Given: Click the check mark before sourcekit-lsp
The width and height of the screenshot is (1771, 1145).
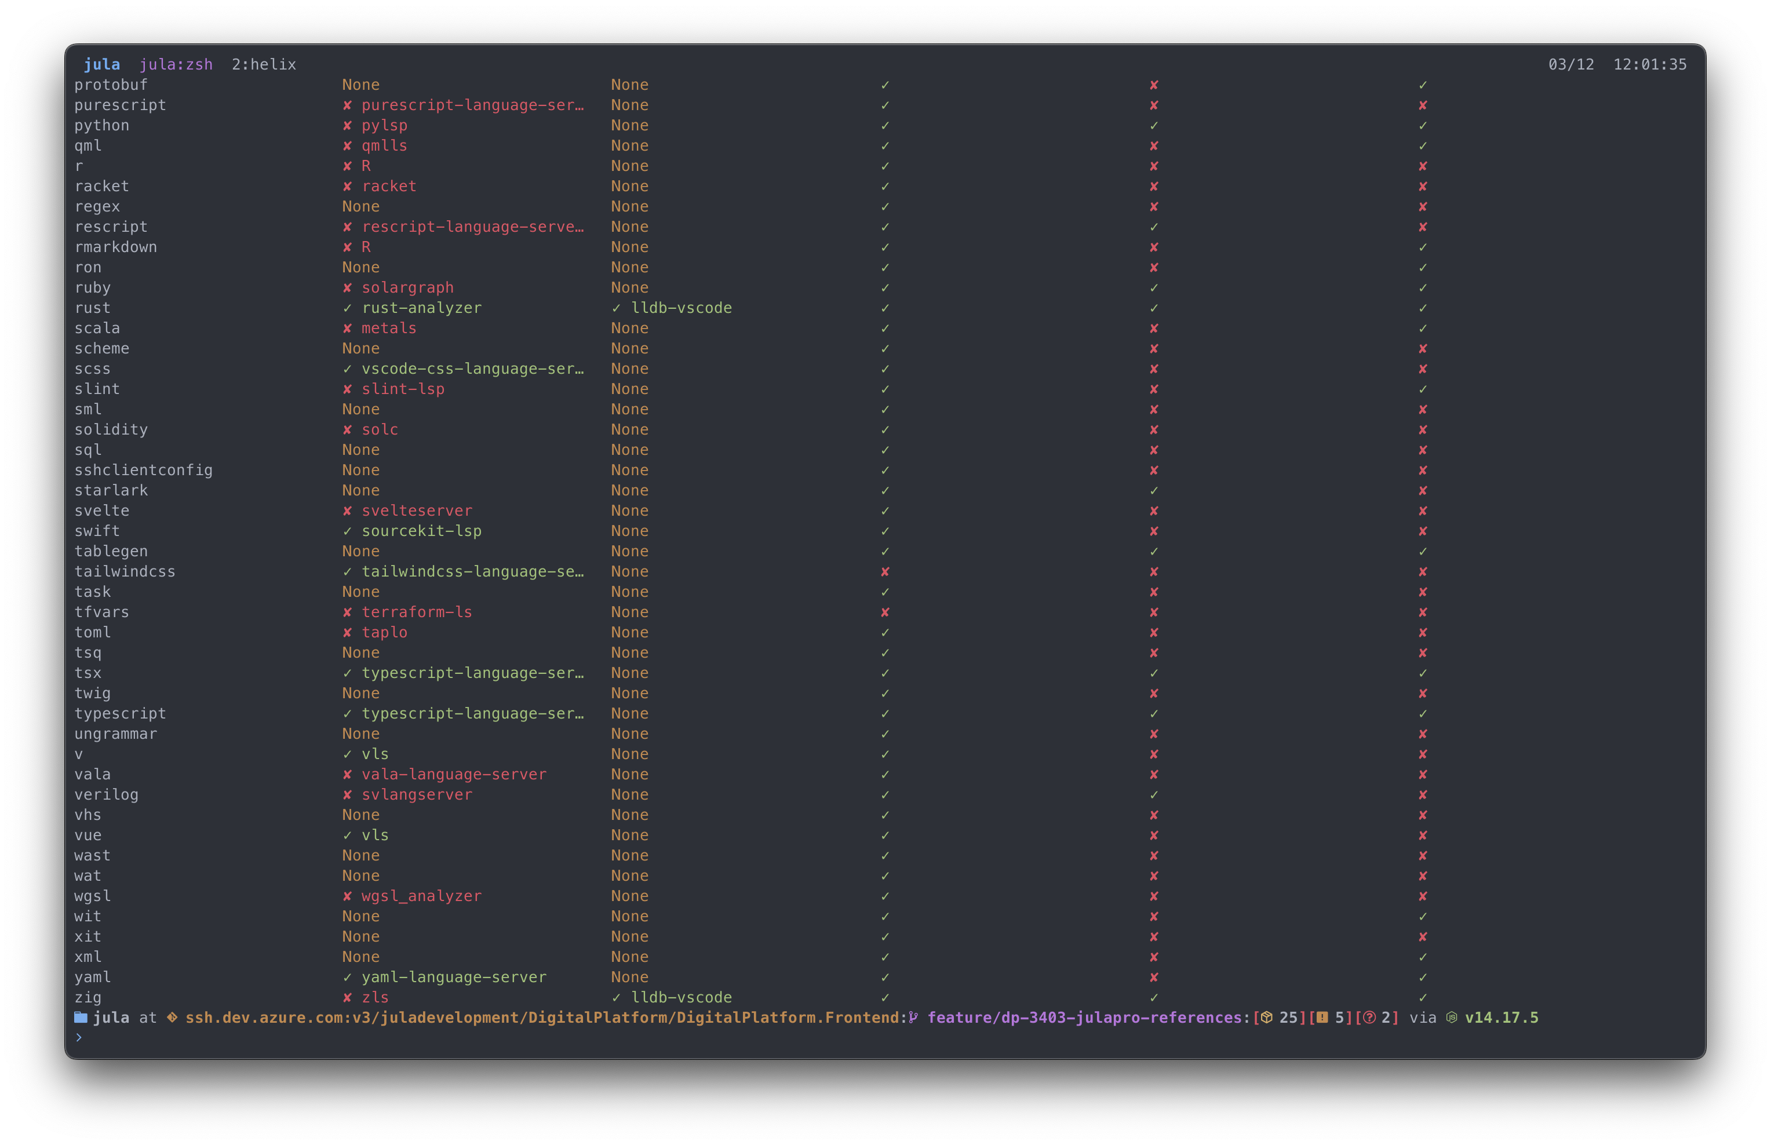Looking at the screenshot, I should tap(347, 531).
